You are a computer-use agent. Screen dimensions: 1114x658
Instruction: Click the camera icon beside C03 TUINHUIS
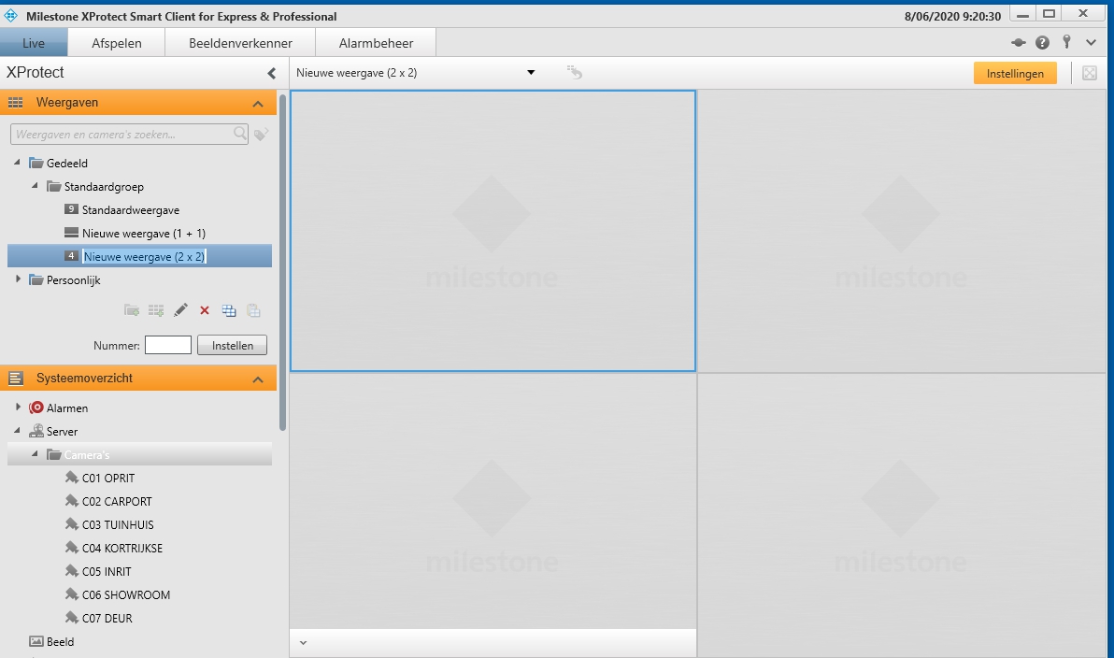pos(72,524)
